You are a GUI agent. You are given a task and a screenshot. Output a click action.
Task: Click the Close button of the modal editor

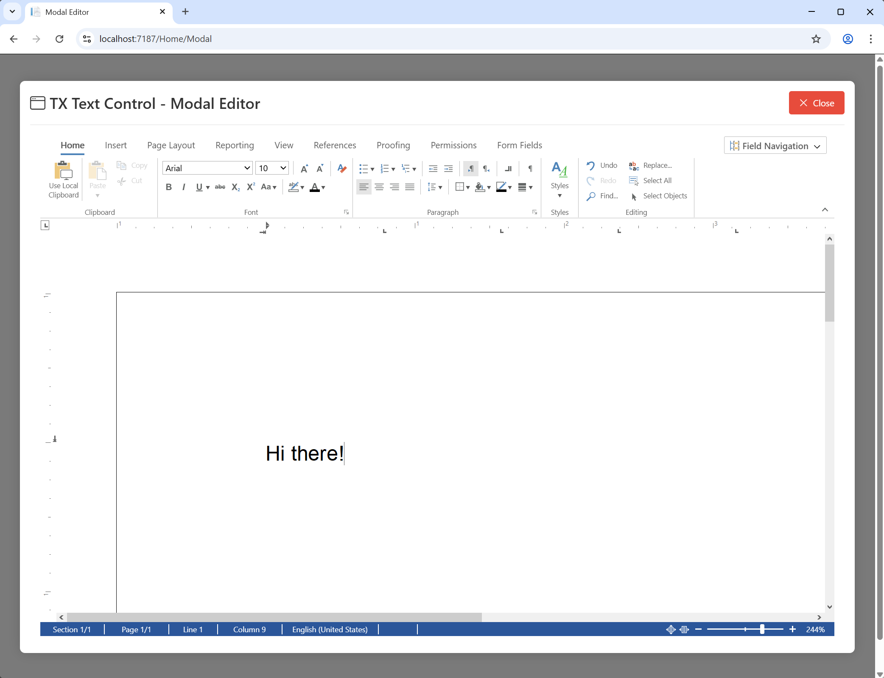click(x=816, y=103)
